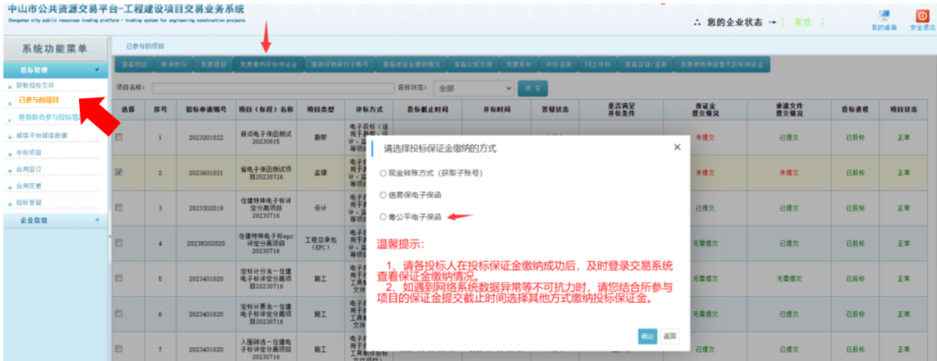Click project number 2023201022 cell
This screenshot has width=937, height=361.
coord(206,137)
